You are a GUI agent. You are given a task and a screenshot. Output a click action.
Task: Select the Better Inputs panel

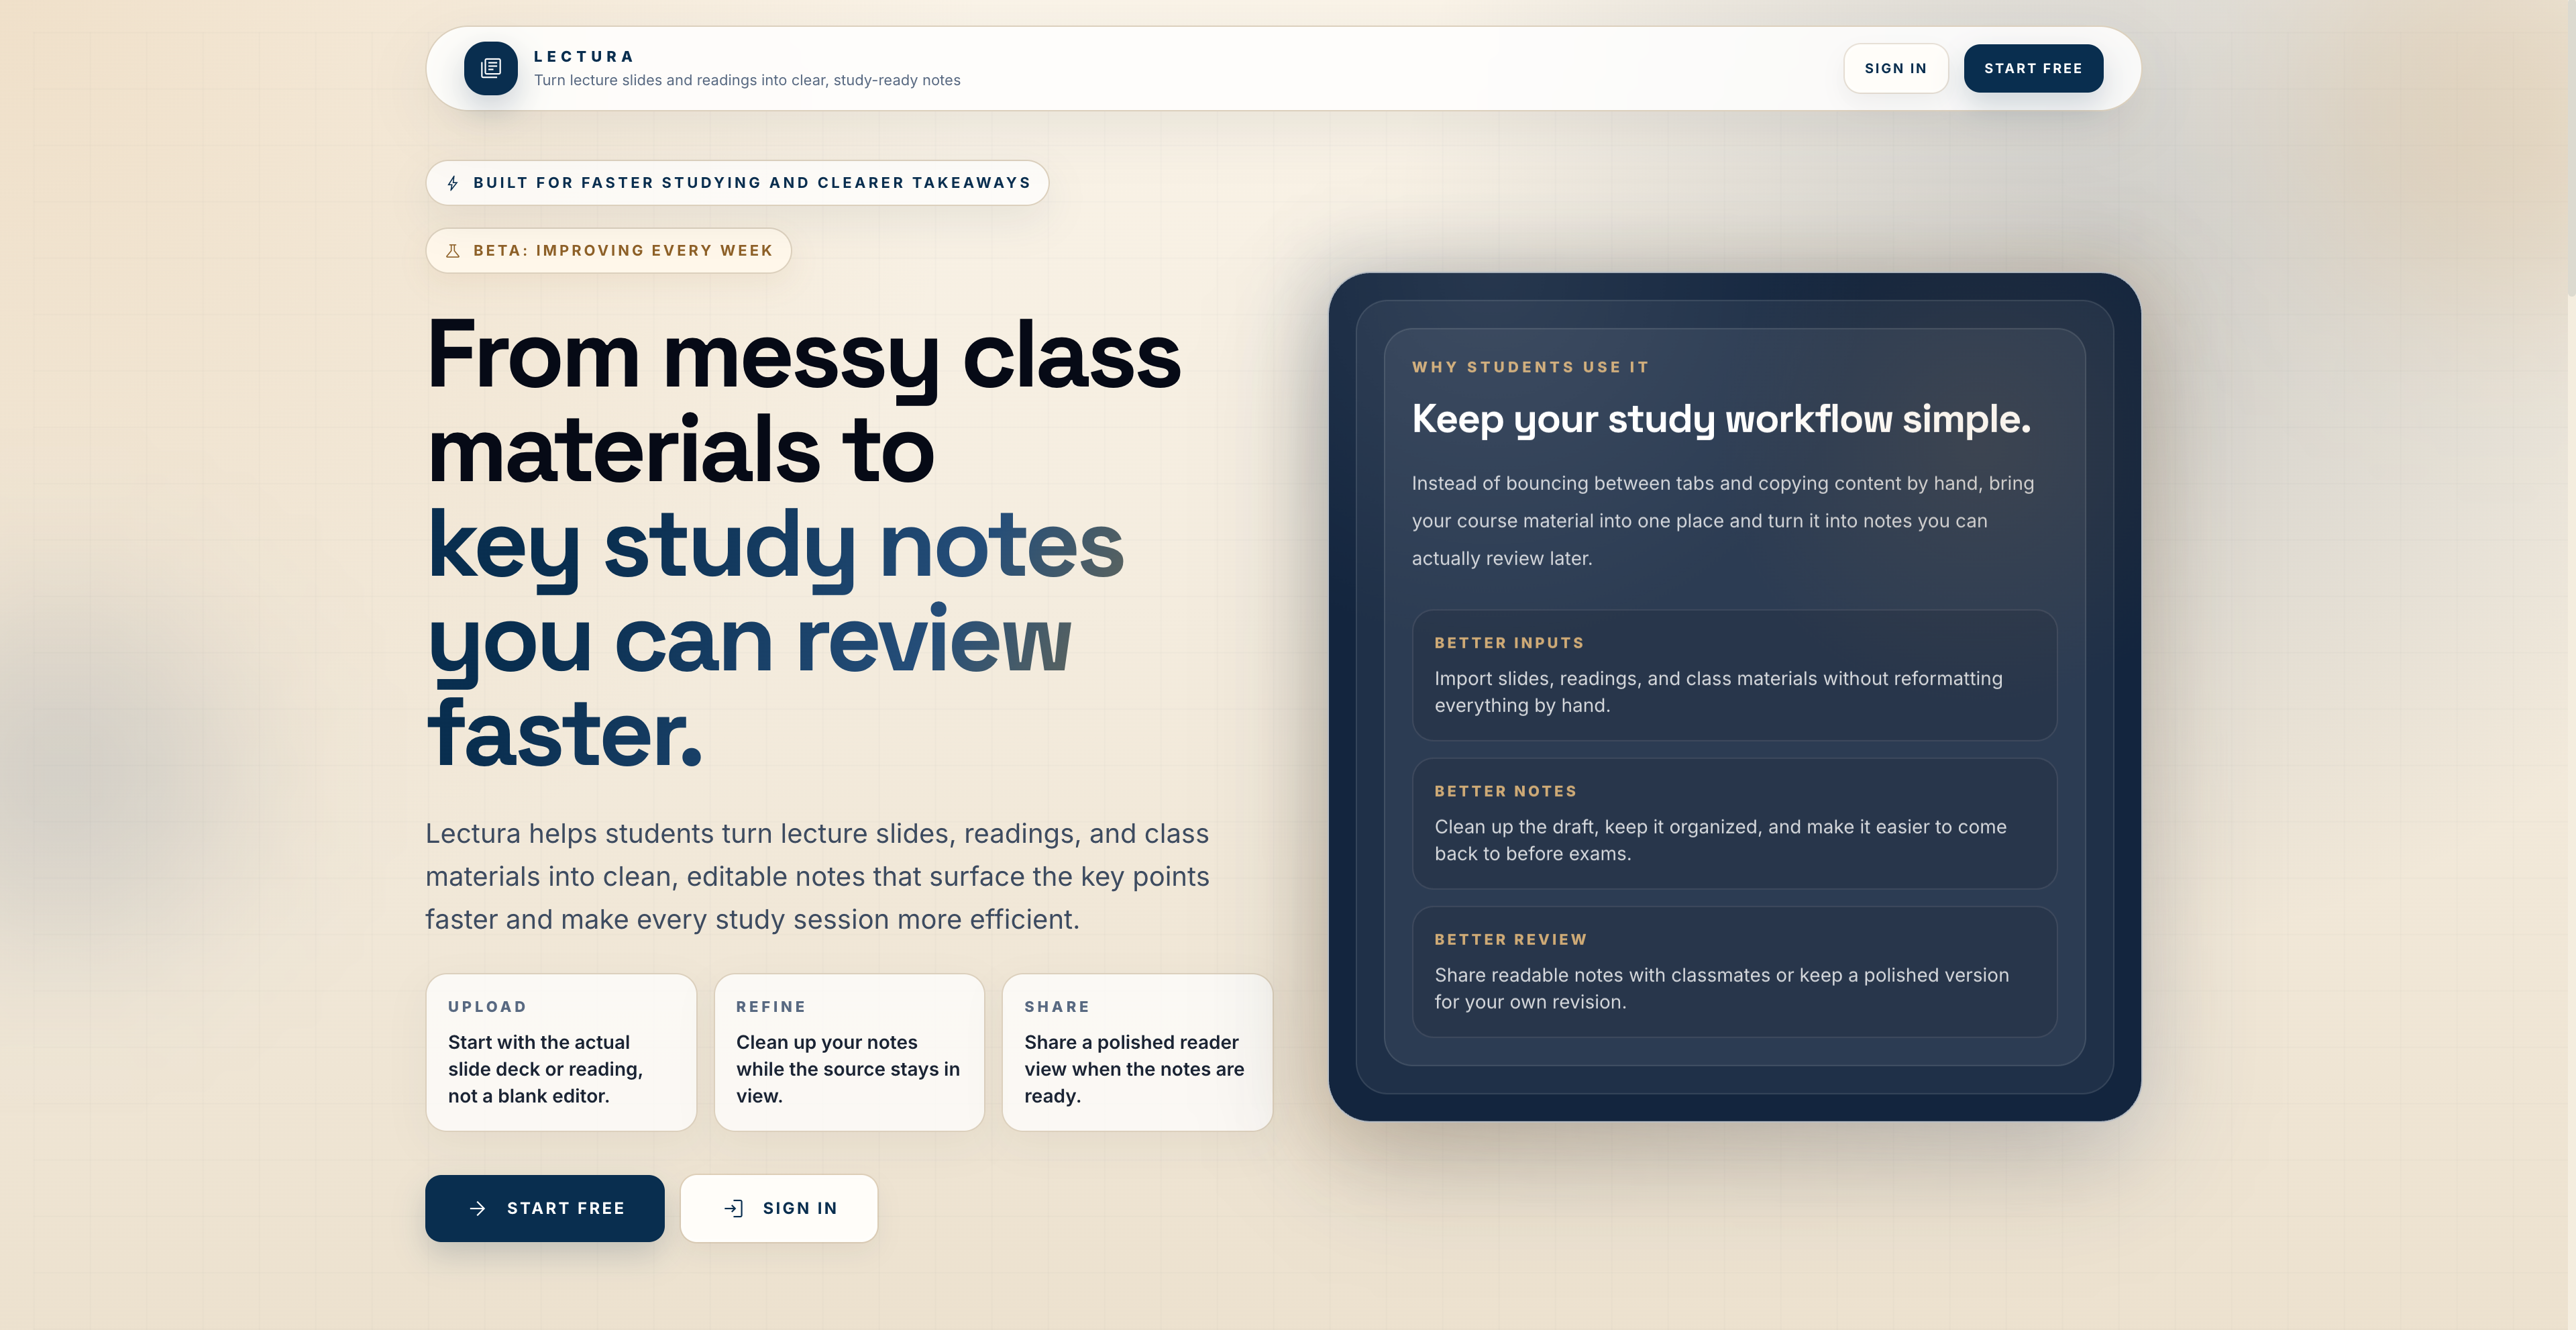[x=1734, y=675]
